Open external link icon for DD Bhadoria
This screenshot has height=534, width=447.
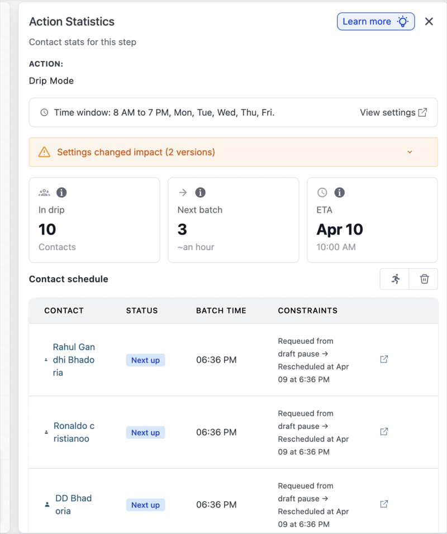pos(384,504)
